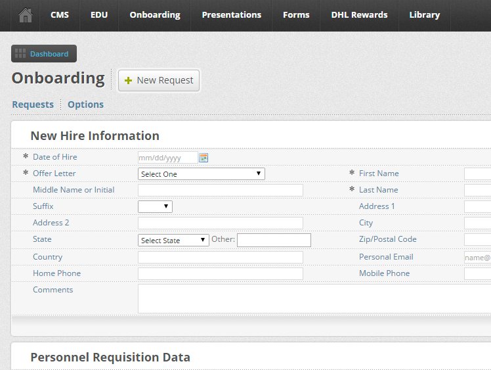Click the City label
This screenshot has width=491, height=370.
[x=366, y=223]
